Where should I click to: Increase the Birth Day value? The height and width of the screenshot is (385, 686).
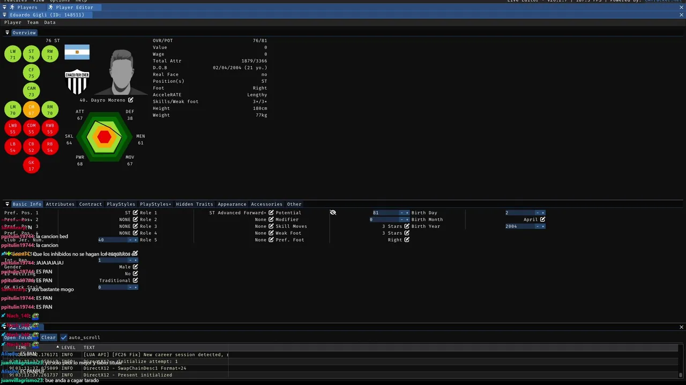coord(542,213)
